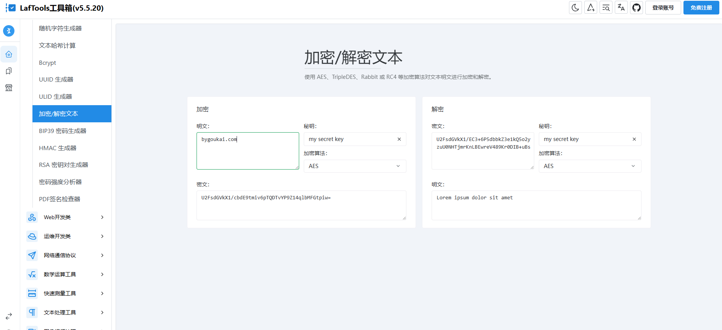
Task: Open encryption algorithm AES dropdown
Action: tap(355, 166)
